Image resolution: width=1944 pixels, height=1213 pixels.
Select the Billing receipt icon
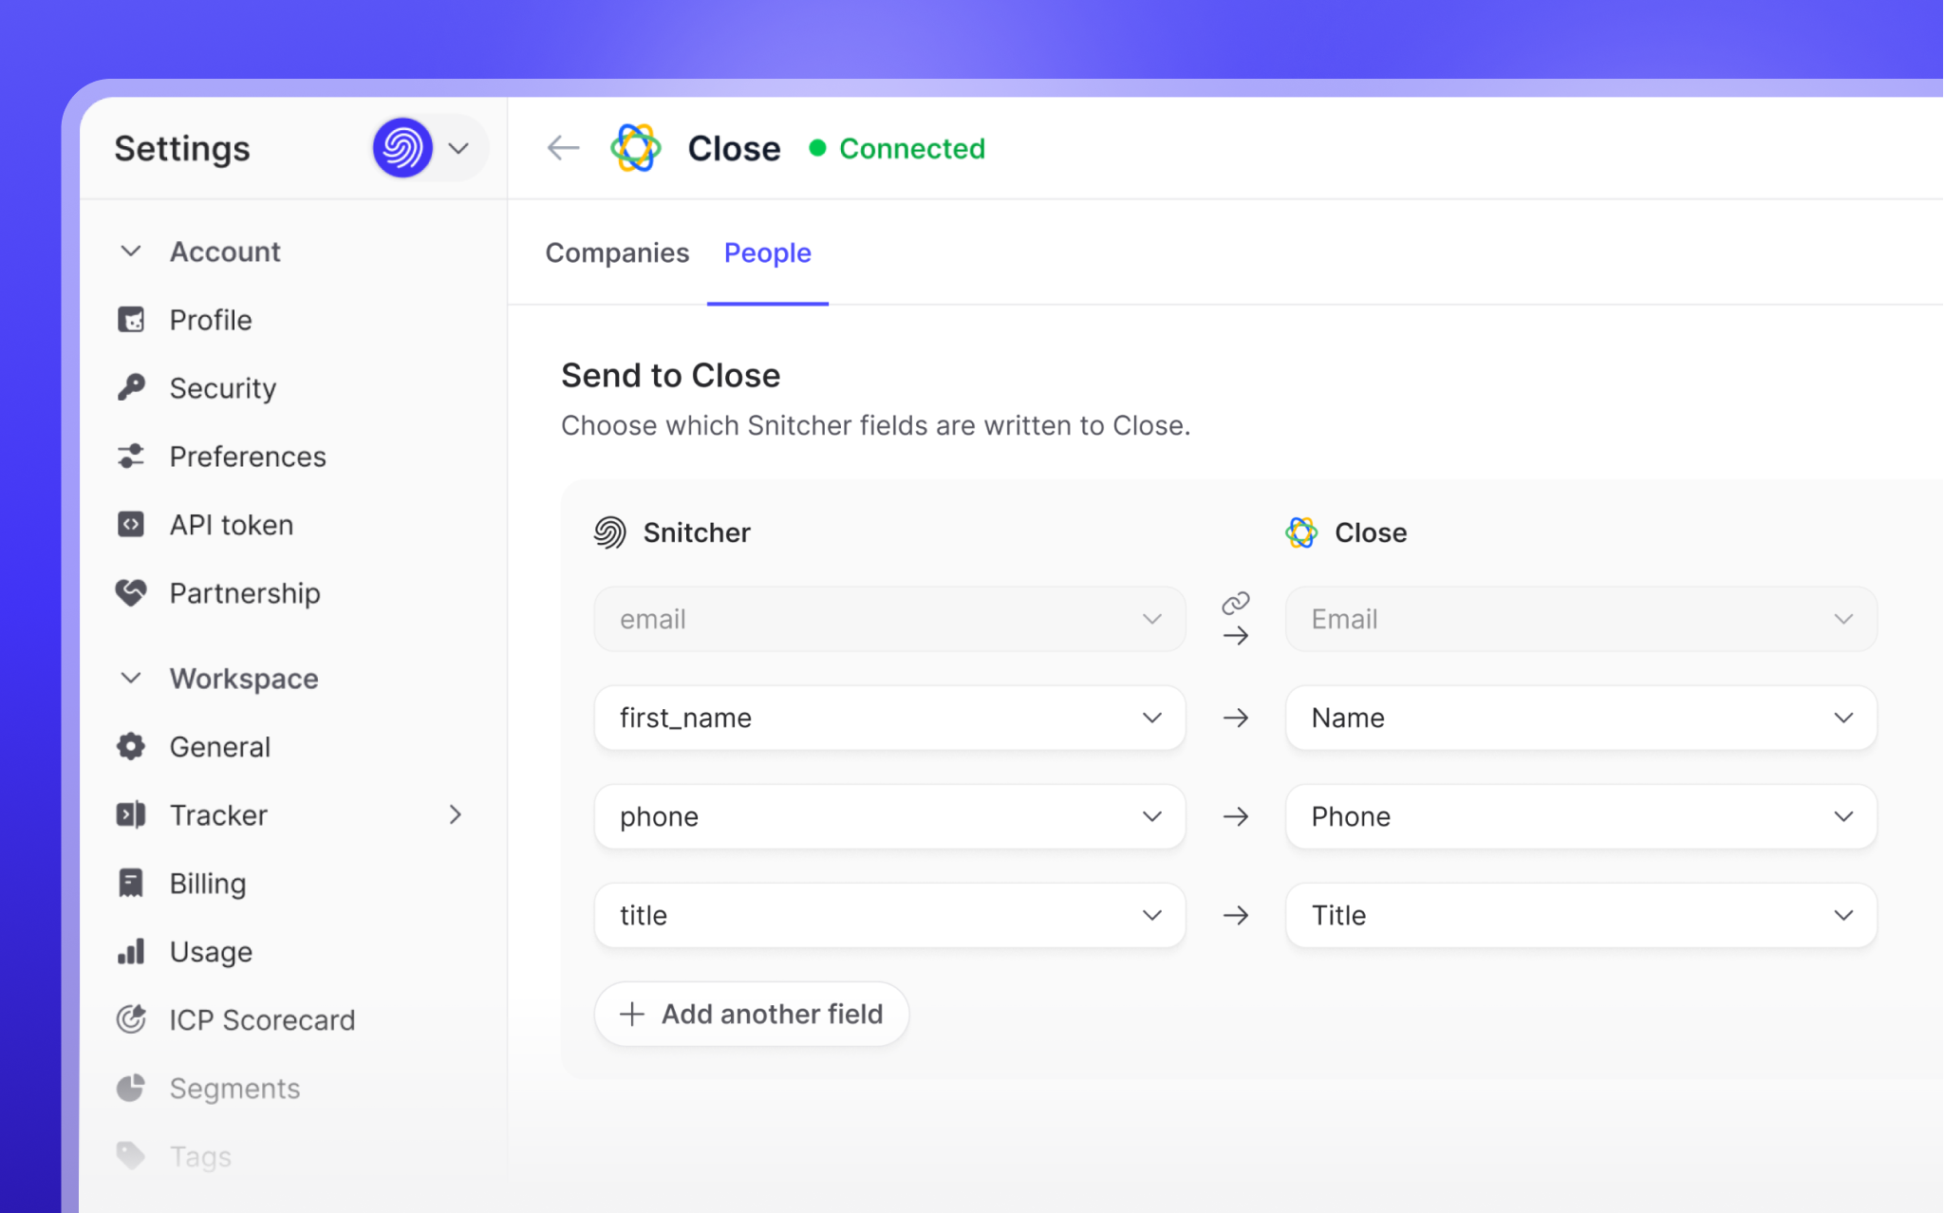(131, 883)
